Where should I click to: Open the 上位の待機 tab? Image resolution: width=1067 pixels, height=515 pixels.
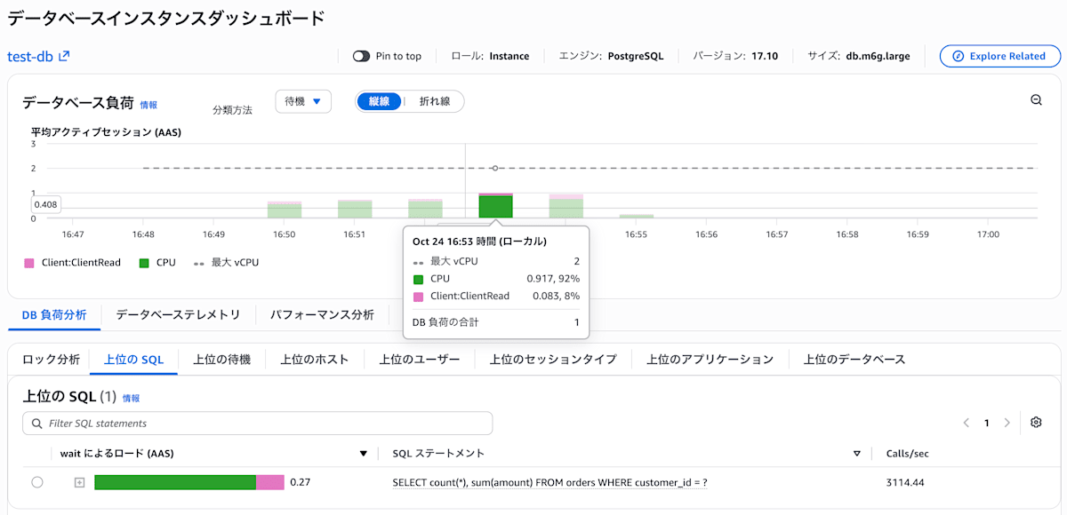[x=221, y=360]
